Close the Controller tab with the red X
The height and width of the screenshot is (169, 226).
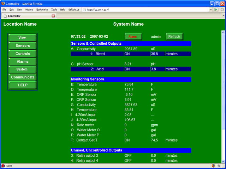pos(53,16)
